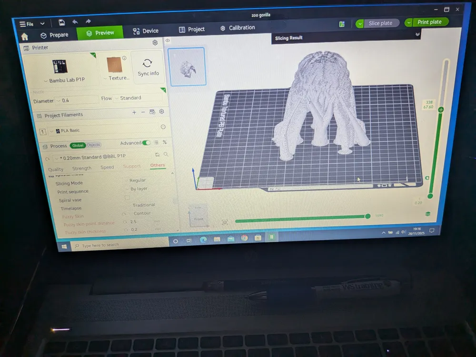Select the Support settings tab

132,166
